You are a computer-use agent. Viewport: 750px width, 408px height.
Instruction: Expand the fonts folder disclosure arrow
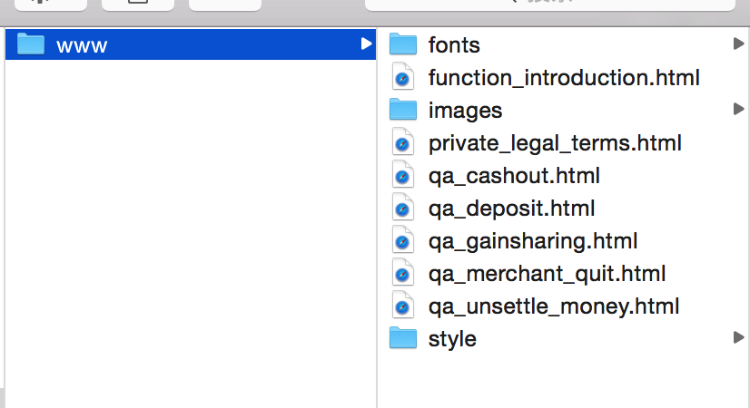coord(737,44)
